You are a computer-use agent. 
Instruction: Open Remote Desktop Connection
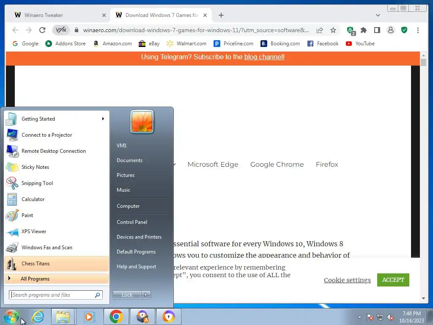coord(57,151)
